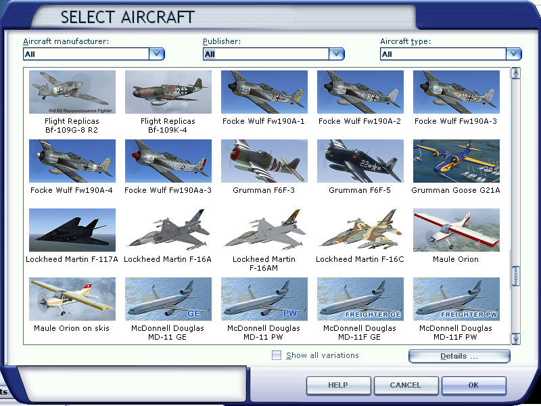The image size is (541, 406).
Task: Confirm selection with OK button
Action: 474,385
